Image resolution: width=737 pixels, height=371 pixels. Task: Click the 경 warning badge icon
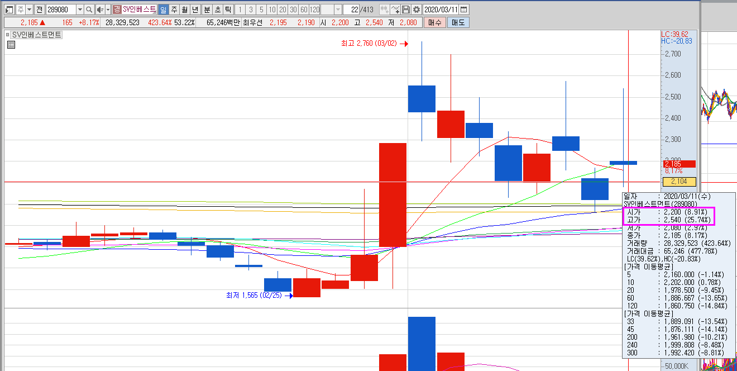pos(117,9)
